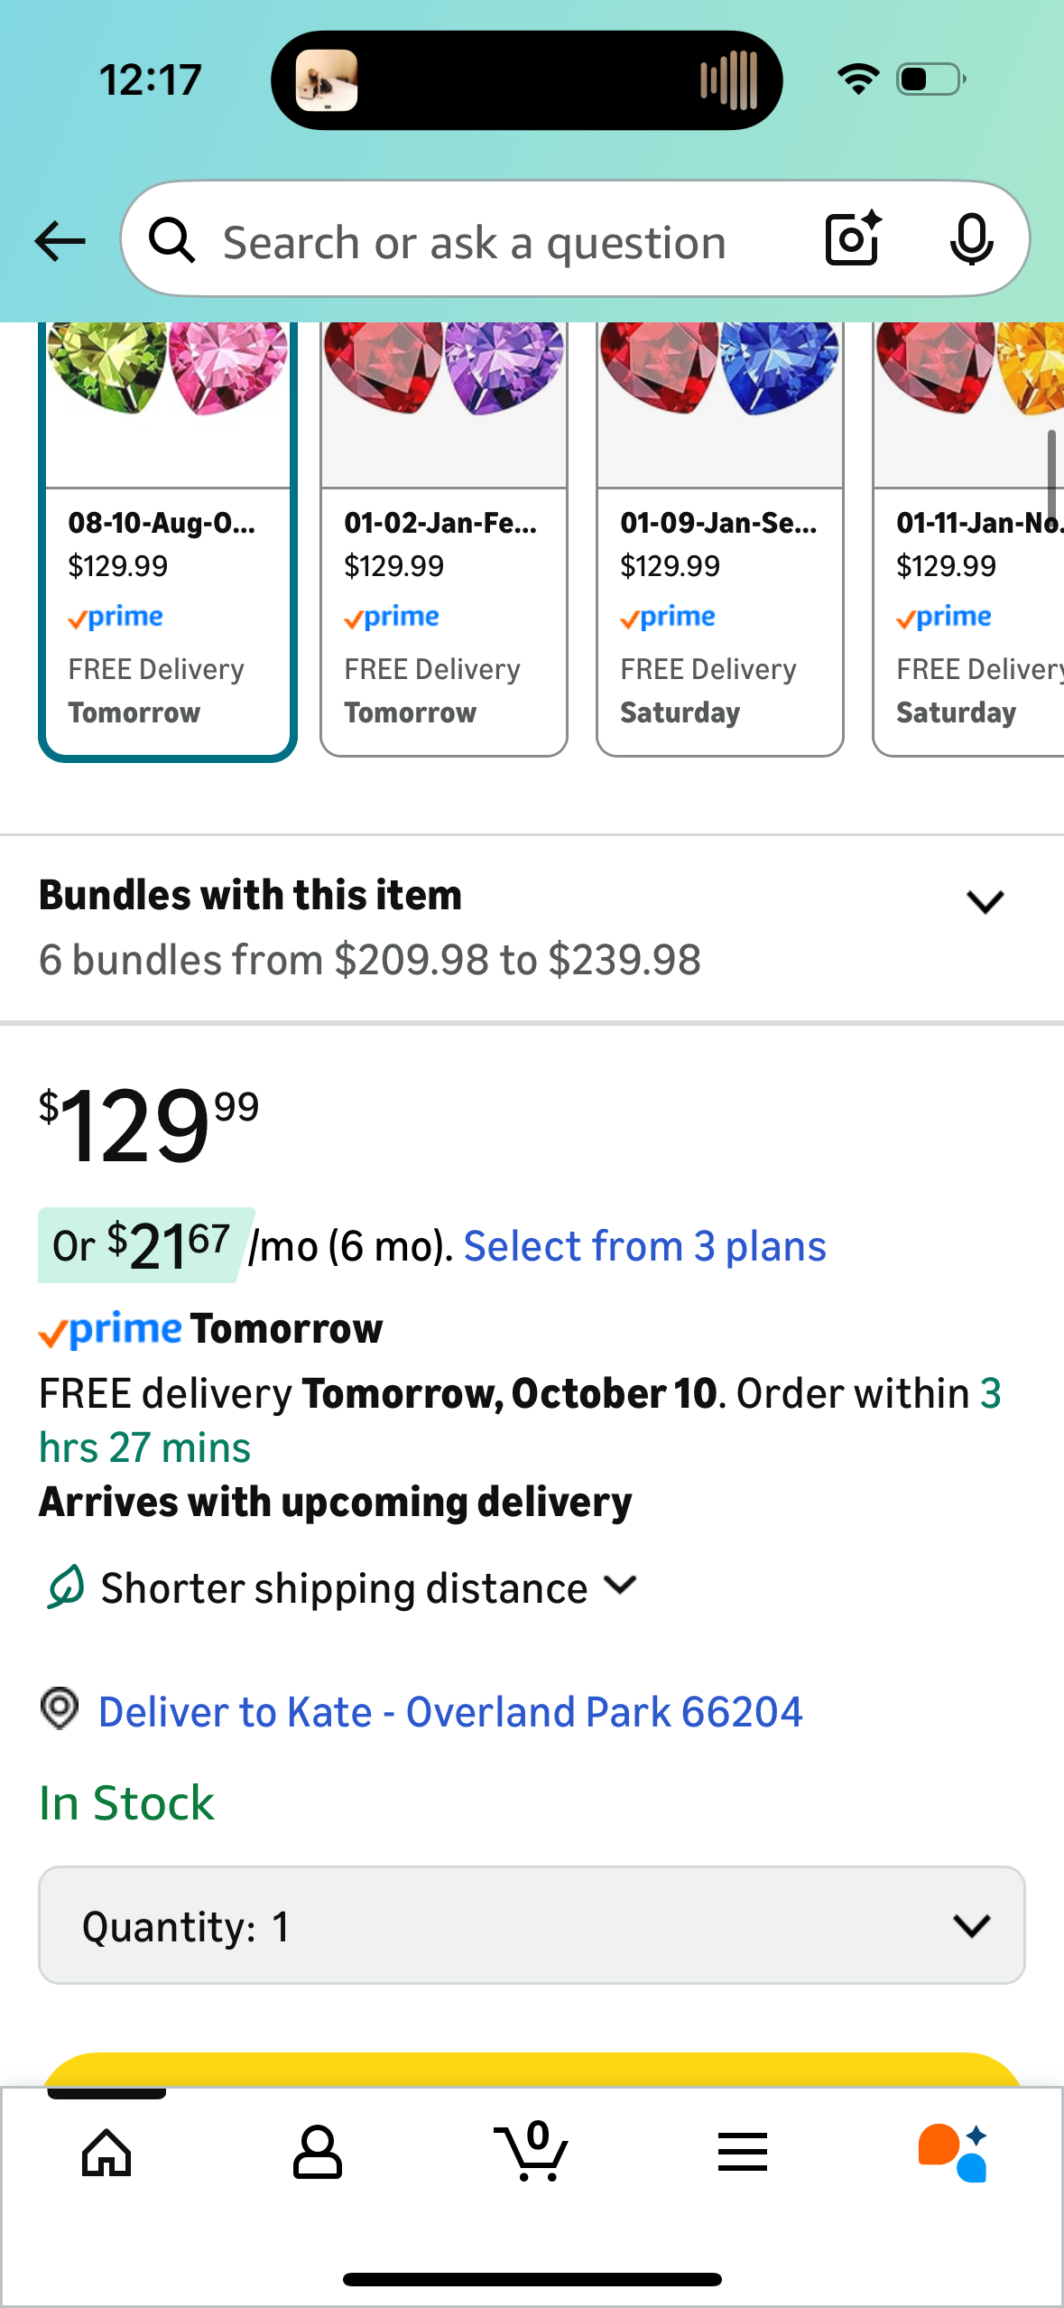
Task: Tap the microphone voice search icon
Action: pos(971,239)
